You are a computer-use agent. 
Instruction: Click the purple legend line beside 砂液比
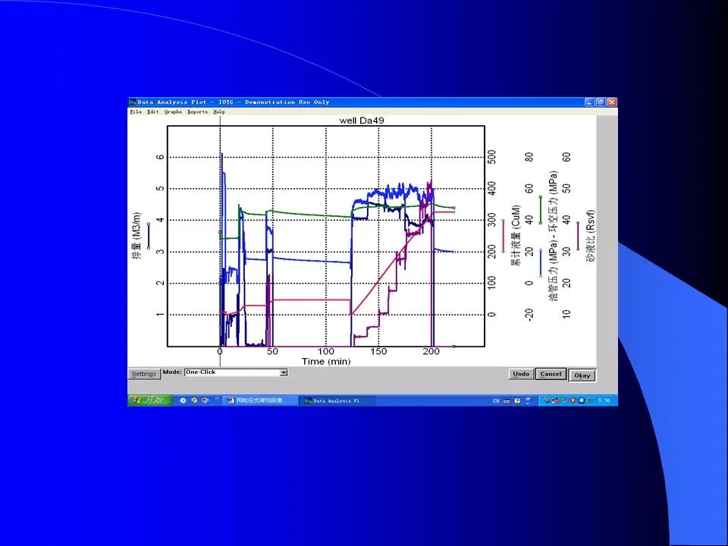578,236
